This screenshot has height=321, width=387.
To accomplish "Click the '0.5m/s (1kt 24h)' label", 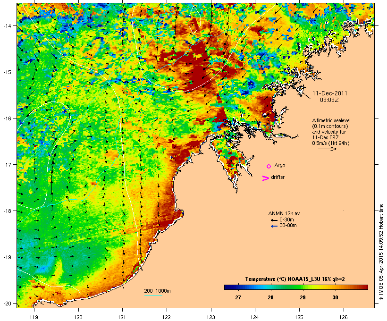I will (331, 143).
